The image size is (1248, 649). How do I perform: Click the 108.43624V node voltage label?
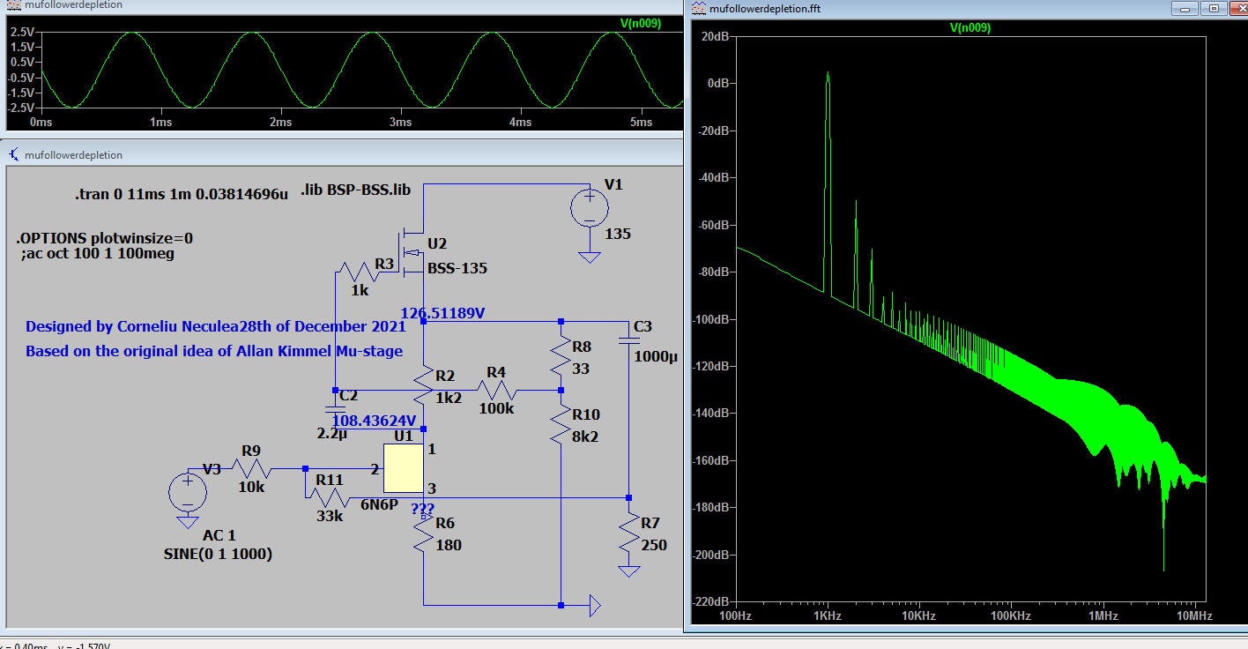[374, 421]
